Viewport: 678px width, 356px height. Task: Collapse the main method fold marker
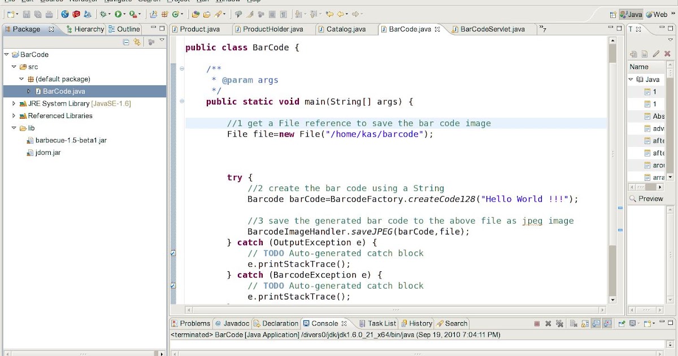(181, 102)
